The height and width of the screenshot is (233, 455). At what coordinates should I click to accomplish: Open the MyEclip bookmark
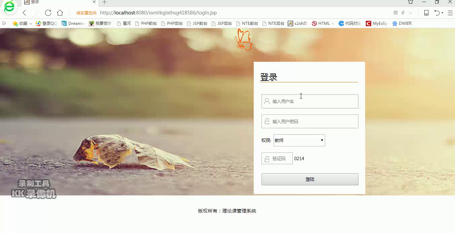pyautogui.click(x=377, y=24)
